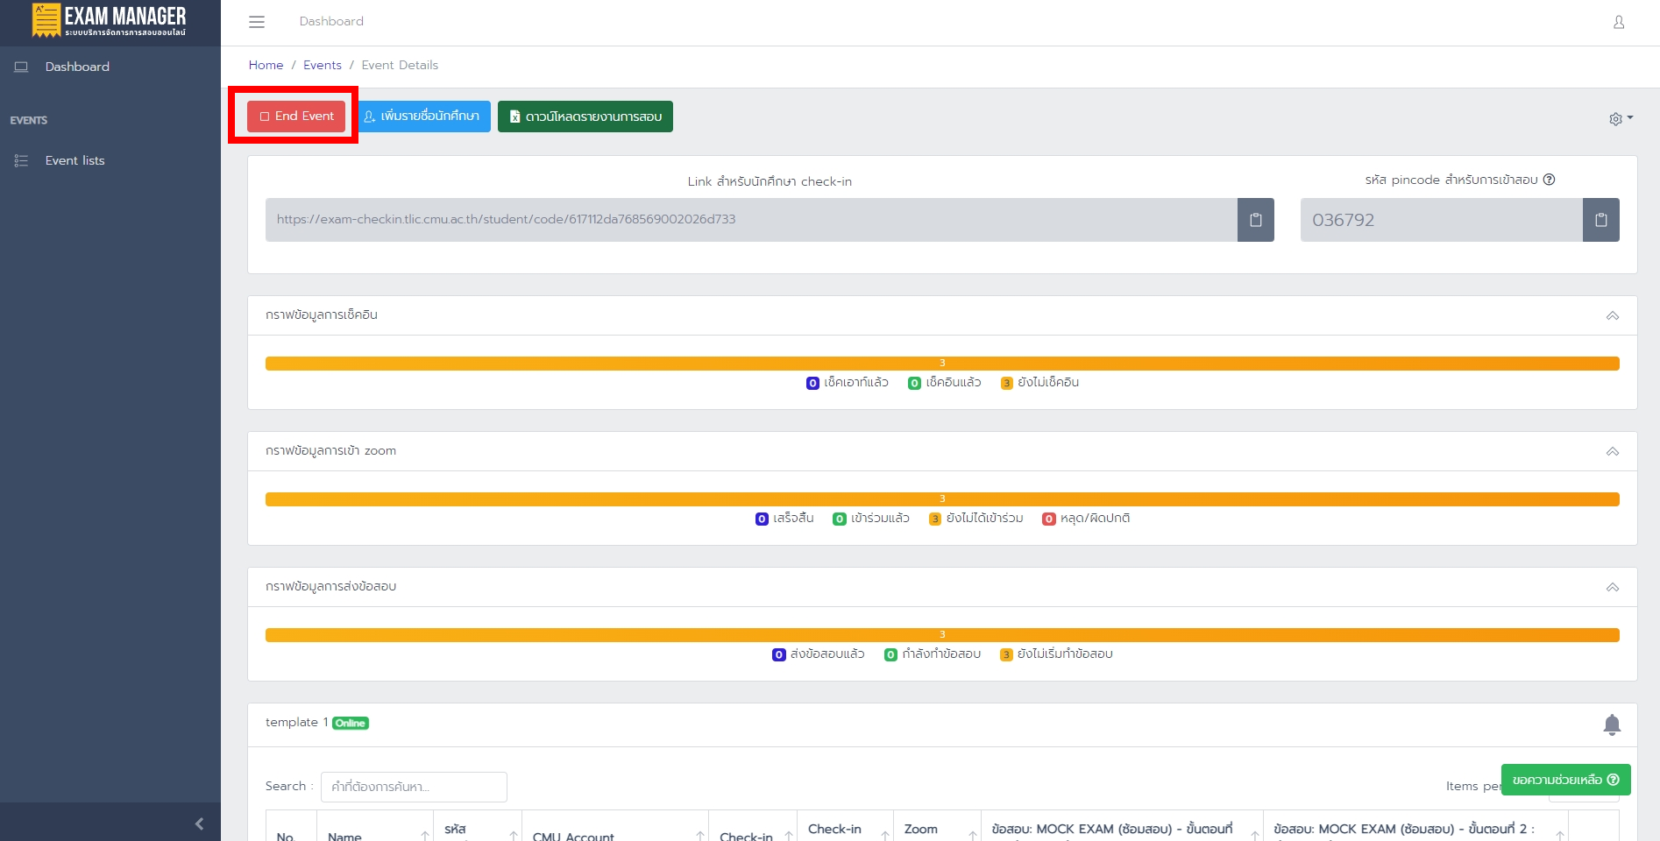1660x841 pixels.
Task: Toggle the เสร็จสิ้น legend item
Action: (x=784, y=519)
